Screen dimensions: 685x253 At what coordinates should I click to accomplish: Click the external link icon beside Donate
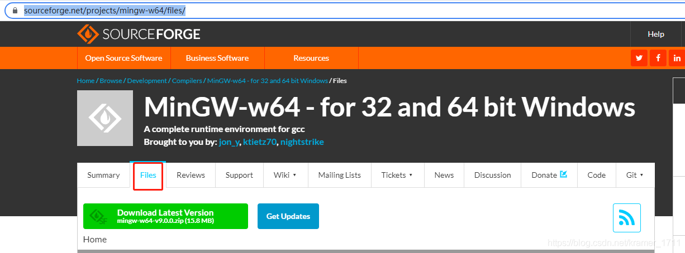pyautogui.click(x=564, y=174)
